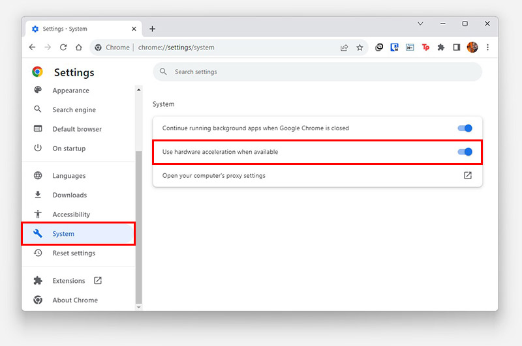Viewport: 522px width, 346px height.
Task: Open the Chrome three-dot menu
Action: point(487,47)
